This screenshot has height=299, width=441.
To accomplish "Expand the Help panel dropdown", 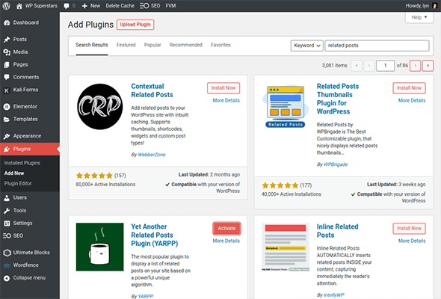I will click(419, 17).
